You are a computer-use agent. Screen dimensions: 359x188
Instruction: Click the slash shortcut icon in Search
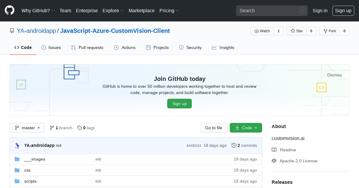(x=302, y=11)
